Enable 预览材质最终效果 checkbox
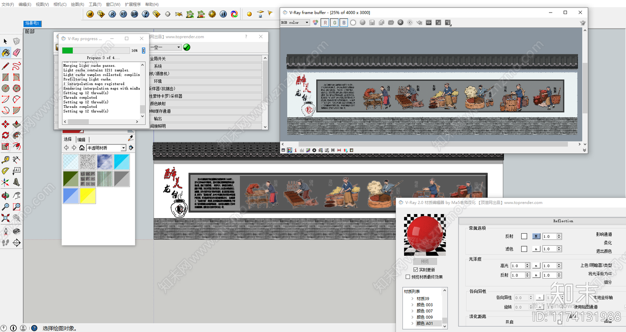 tap(408, 277)
